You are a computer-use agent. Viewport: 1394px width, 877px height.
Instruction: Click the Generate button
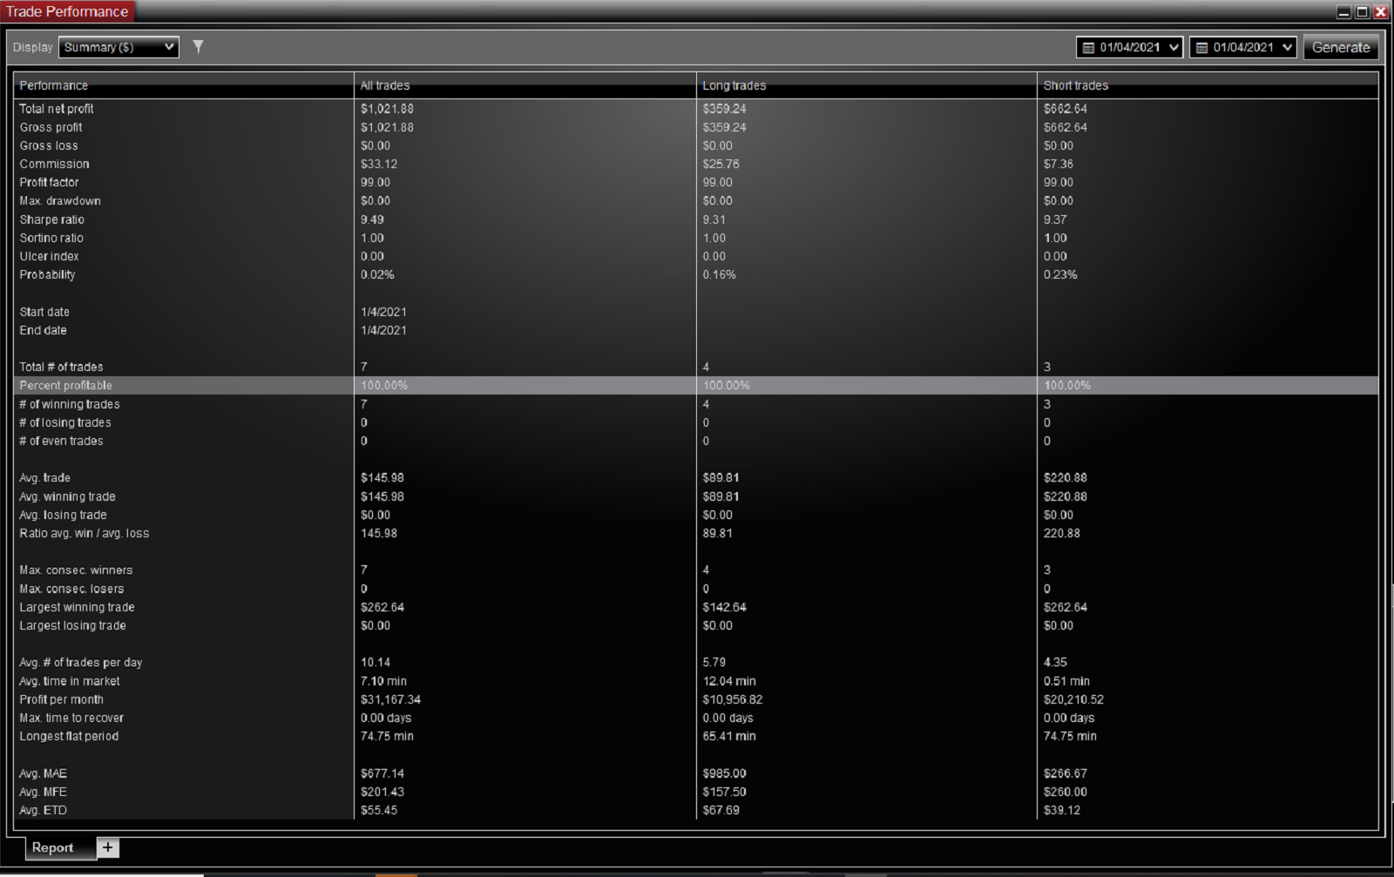(x=1341, y=47)
